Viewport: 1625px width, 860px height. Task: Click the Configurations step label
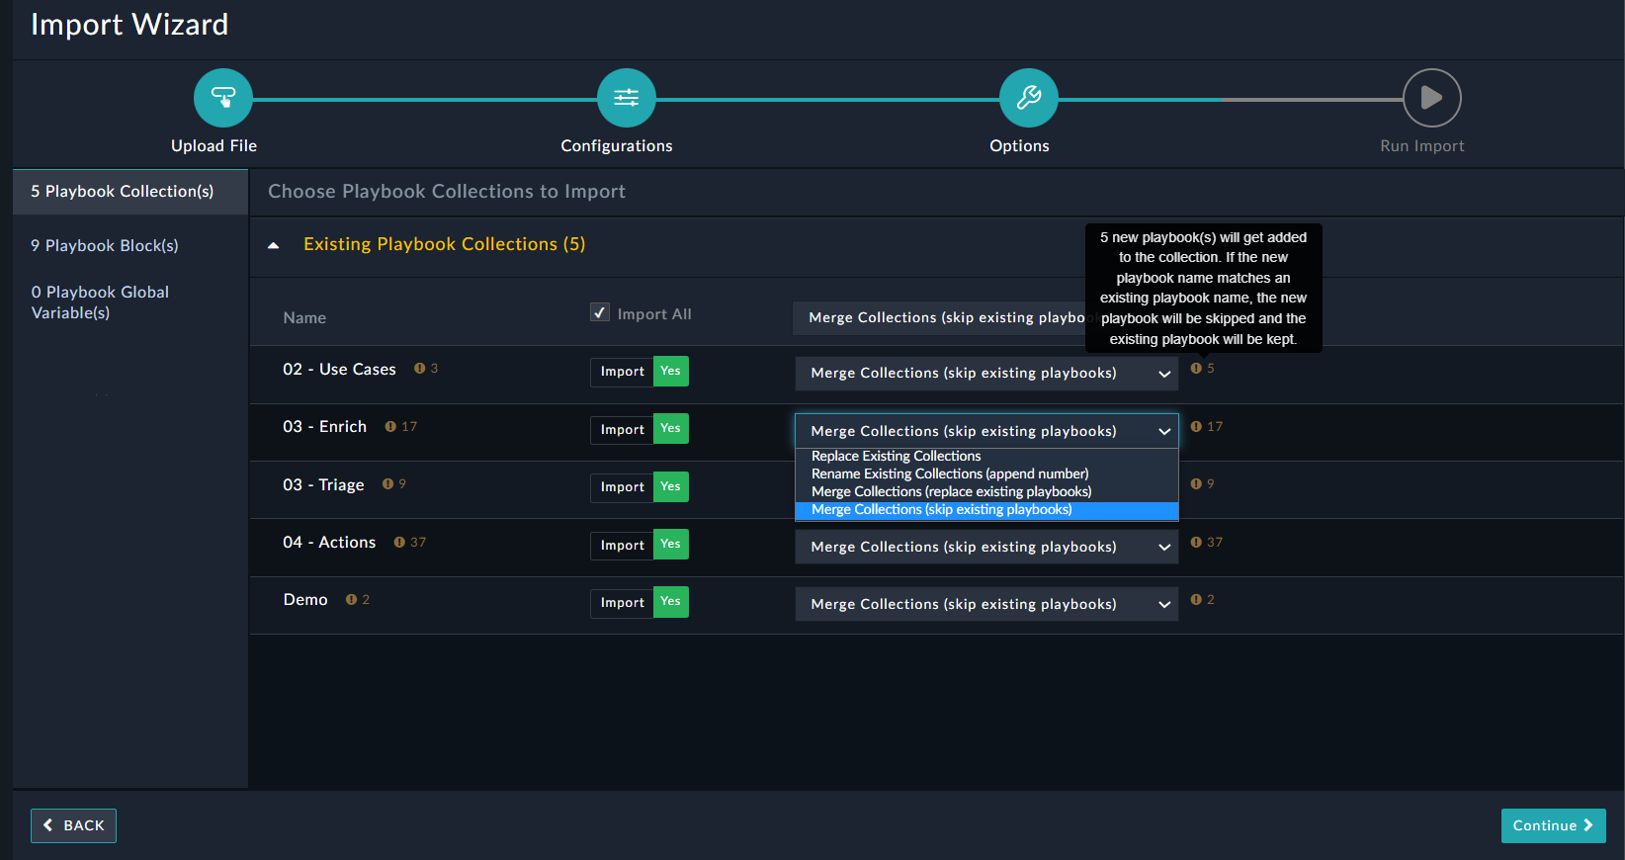pyautogui.click(x=617, y=146)
